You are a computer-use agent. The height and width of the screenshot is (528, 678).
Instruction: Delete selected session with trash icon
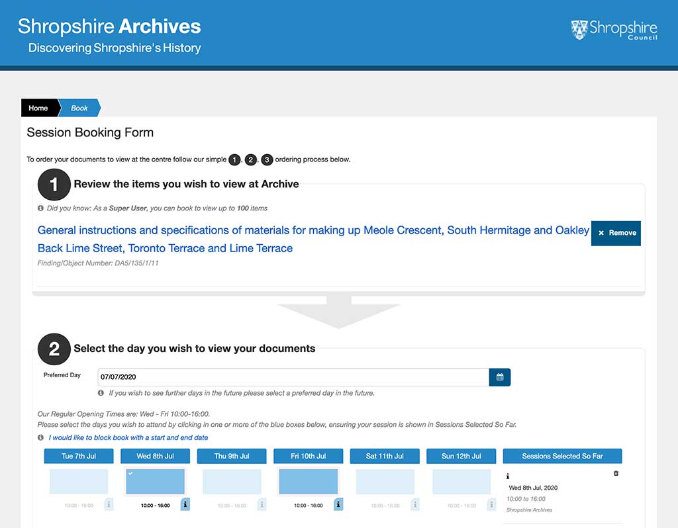tap(616, 473)
